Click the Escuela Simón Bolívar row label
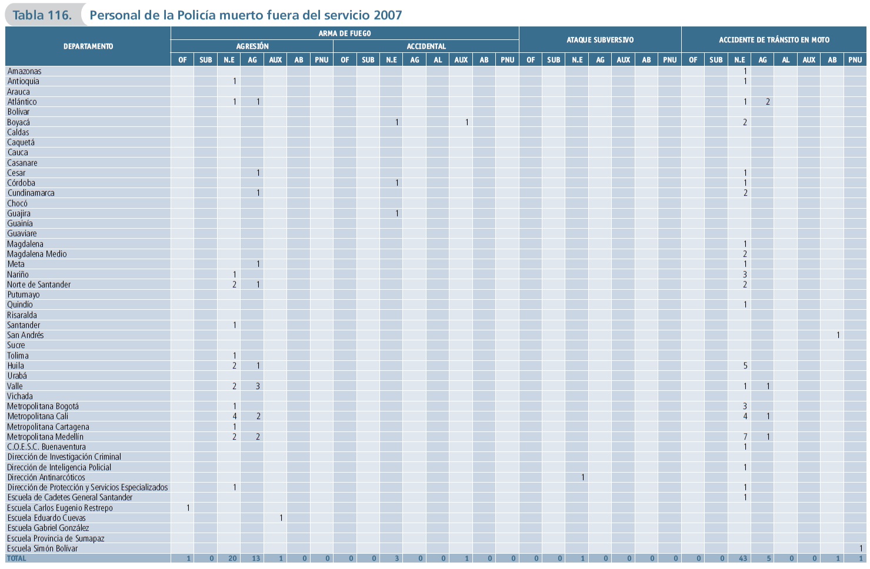The image size is (870, 569). click(42, 548)
